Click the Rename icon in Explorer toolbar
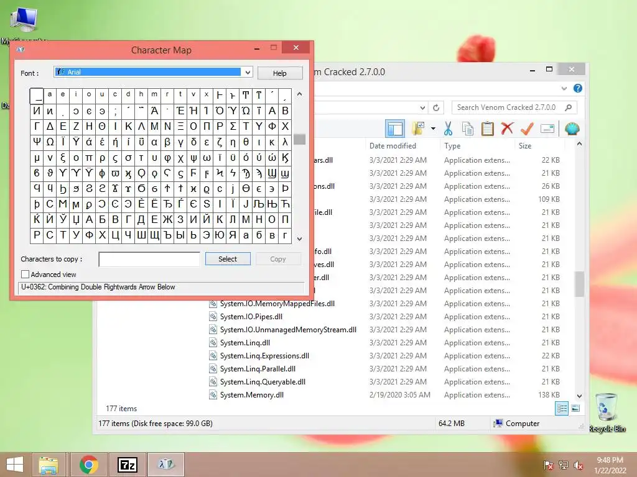The width and height of the screenshot is (637, 477). click(x=547, y=129)
